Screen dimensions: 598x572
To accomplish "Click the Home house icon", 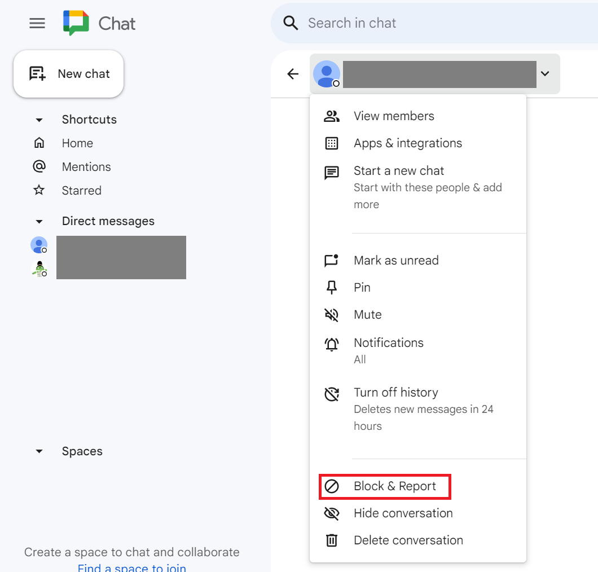I will (39, 143).
